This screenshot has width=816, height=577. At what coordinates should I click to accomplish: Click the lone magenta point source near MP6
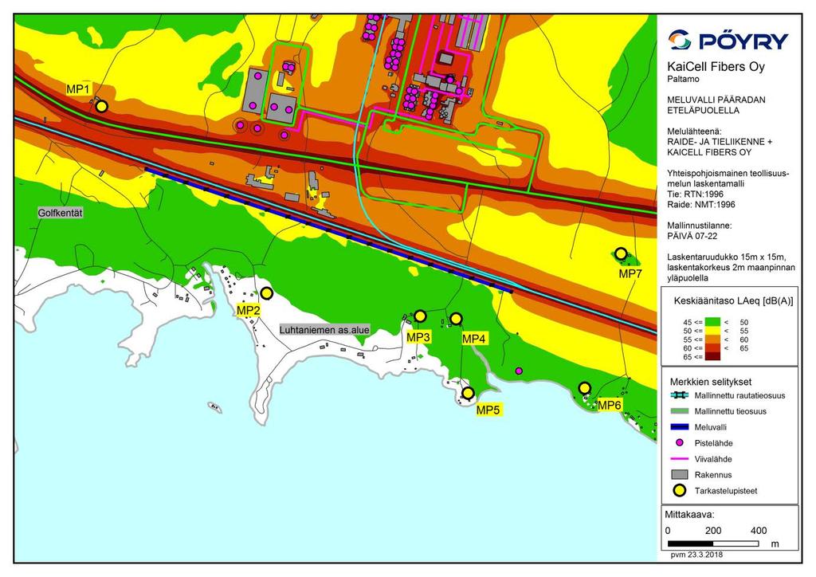coord(519,371)
